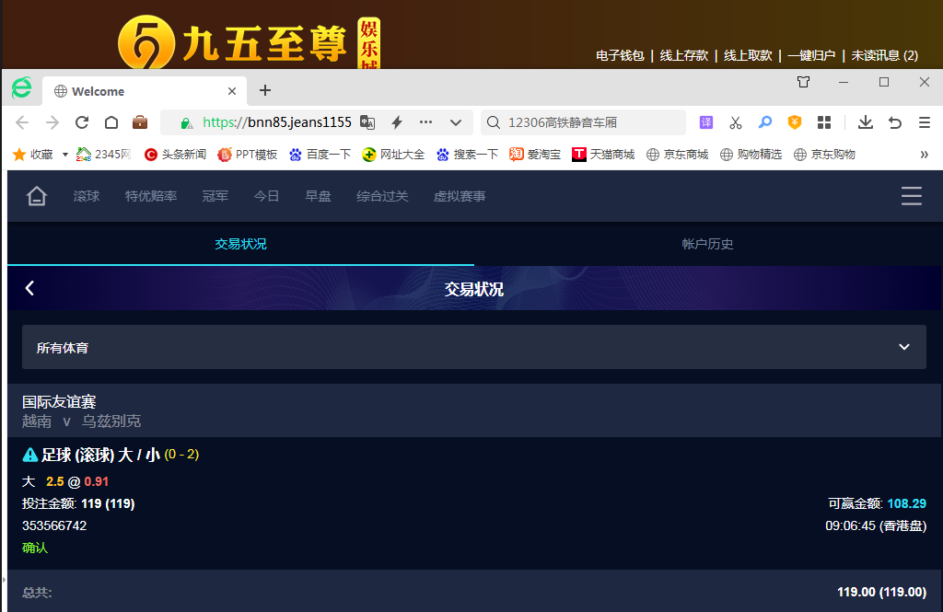The width and height of the screenshot is (943, 612).
Task: Open the browser hamburger menu
Action: [925, 122]
